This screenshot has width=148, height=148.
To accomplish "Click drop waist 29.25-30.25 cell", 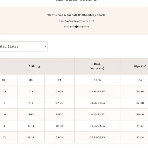I will (97, 103).
